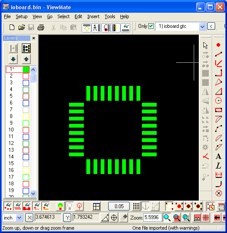Viewport: 227px width, 233px height.
Task: Select the arrow pointer tool
Action: click(206, 46)
